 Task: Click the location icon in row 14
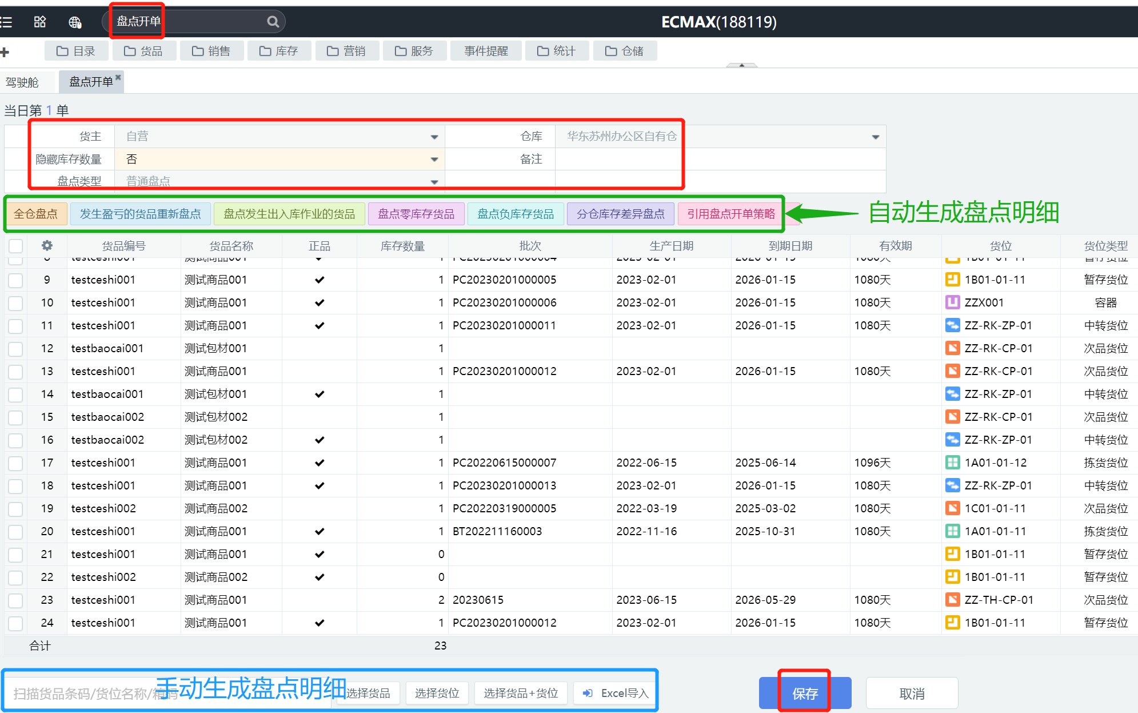pos(952,394)
